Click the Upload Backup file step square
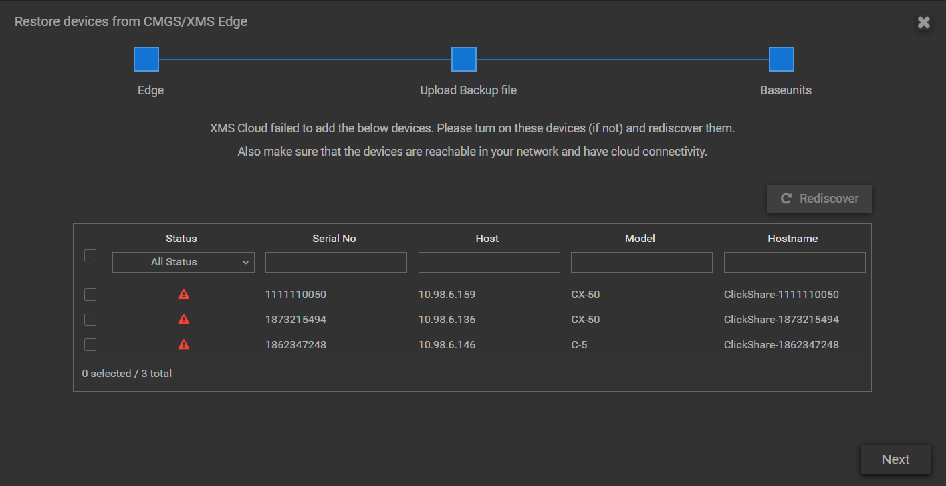Screen dimensions: 946x486 point(464,59)
